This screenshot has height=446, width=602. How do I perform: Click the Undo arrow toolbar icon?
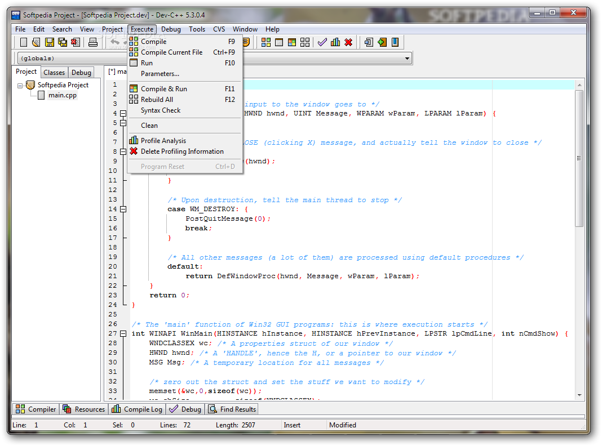(115, 42)
